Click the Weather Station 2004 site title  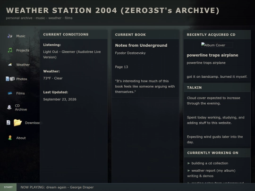point(113,10)
